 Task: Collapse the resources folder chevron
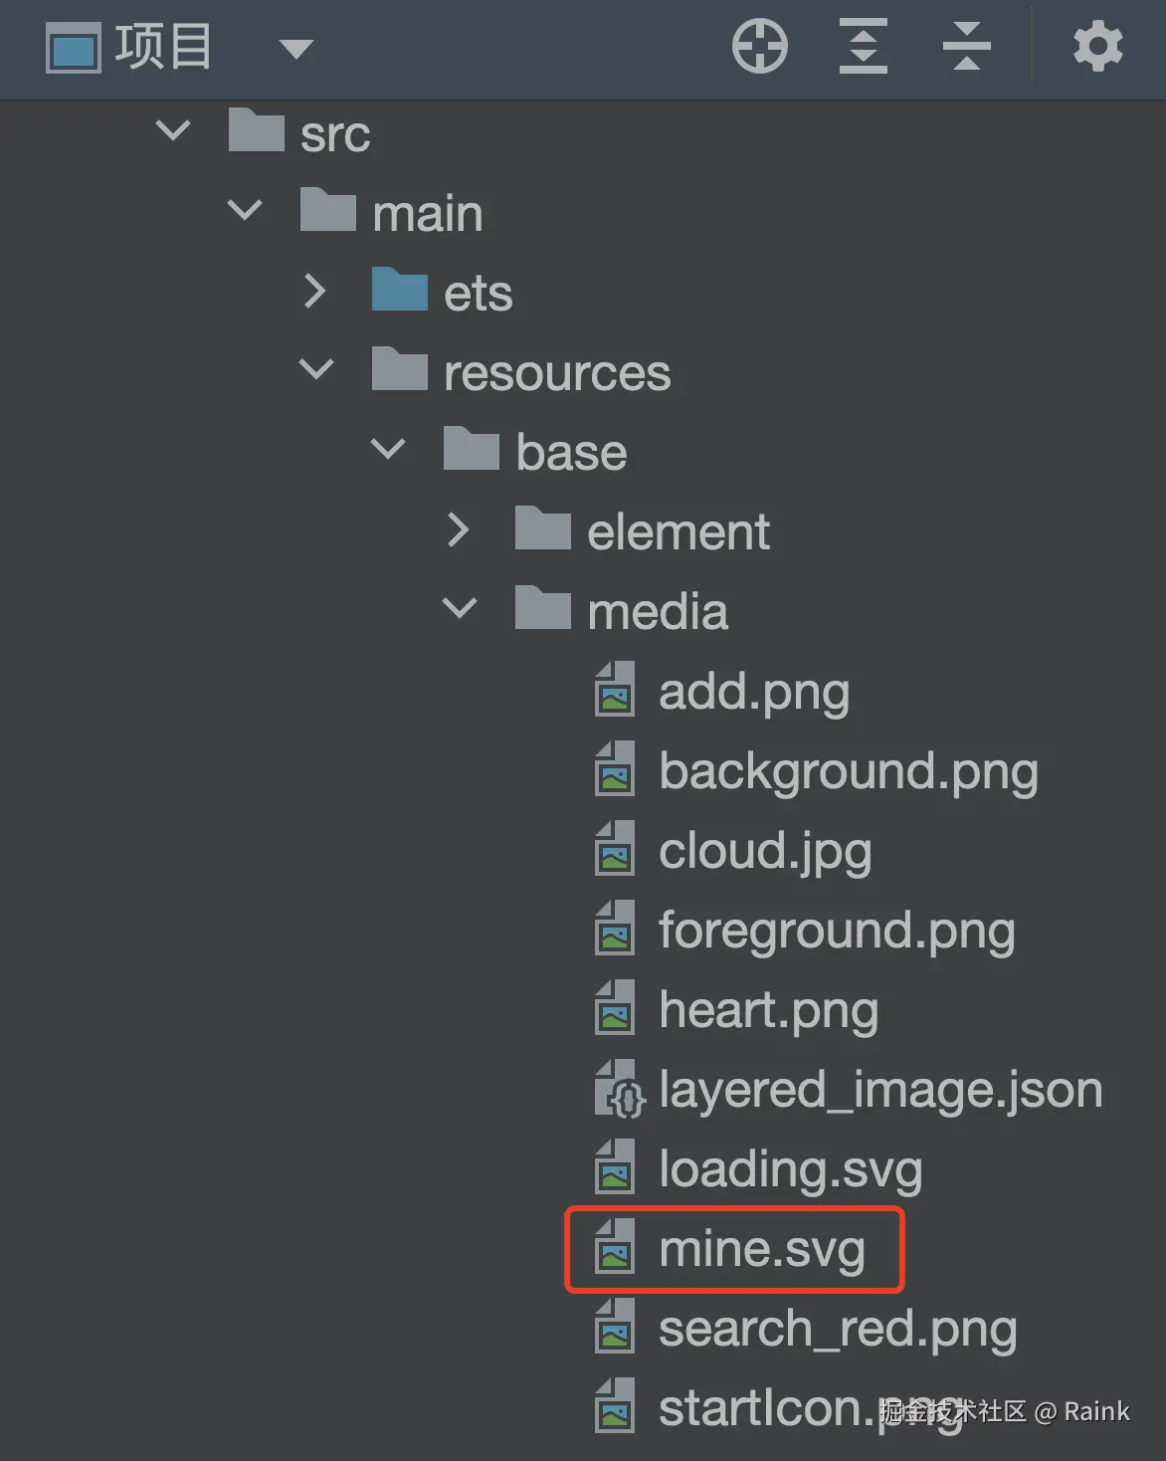click(315, 370)
